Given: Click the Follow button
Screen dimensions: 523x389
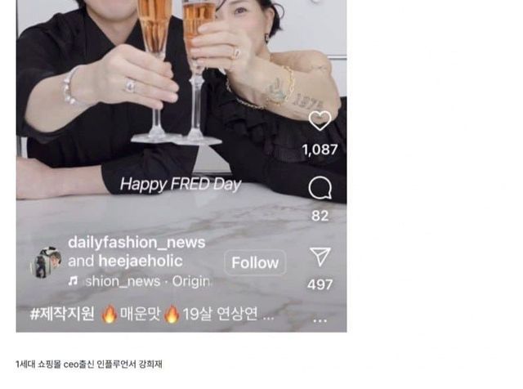Looking at the screenshot, I should tap(255, 262).
